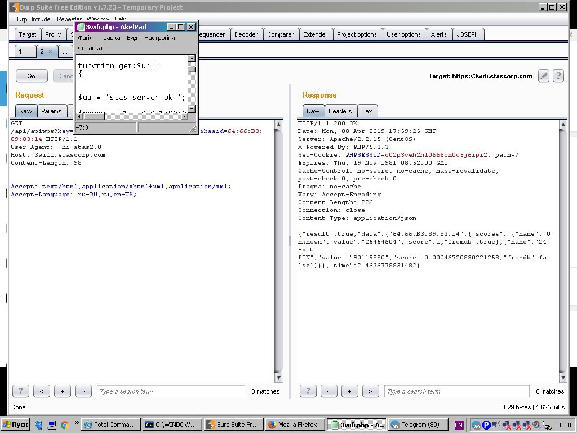Open the Файл menu in AkelPad
577x433 pixels.
(86, 38)
